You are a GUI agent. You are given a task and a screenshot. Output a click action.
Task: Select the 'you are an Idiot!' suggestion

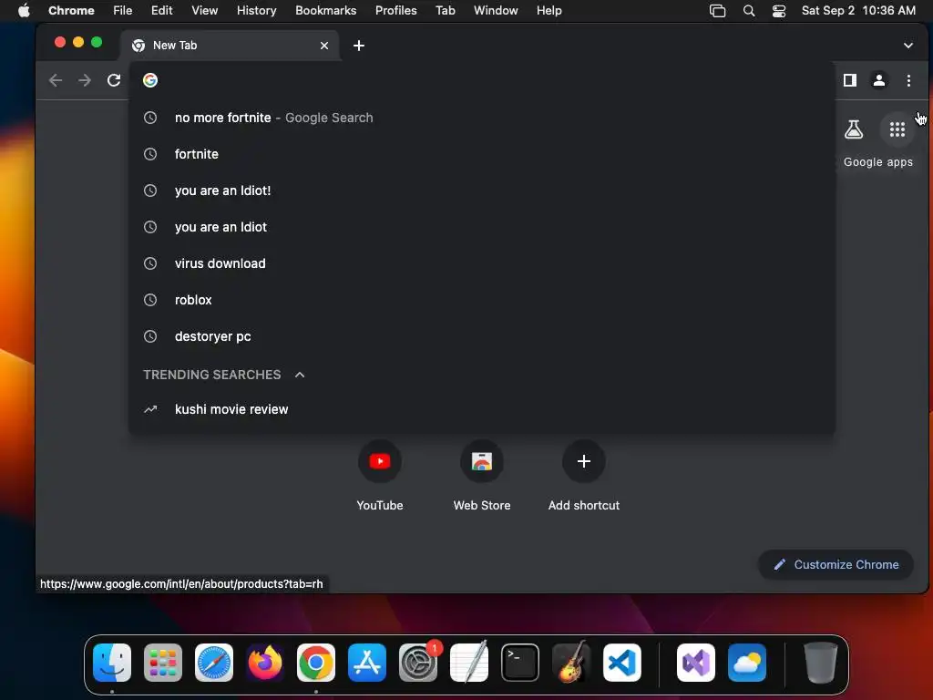click(x=482, y=190)
